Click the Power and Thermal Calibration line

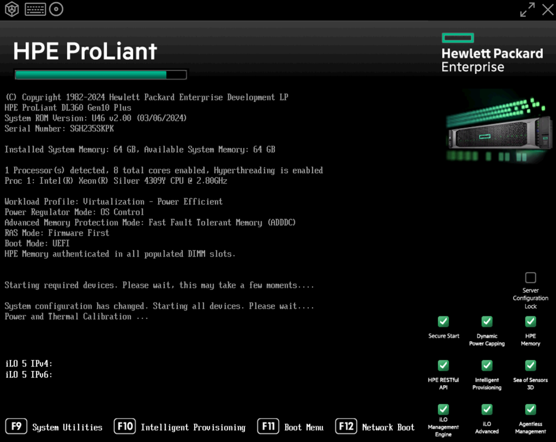[x=76, y=317]
